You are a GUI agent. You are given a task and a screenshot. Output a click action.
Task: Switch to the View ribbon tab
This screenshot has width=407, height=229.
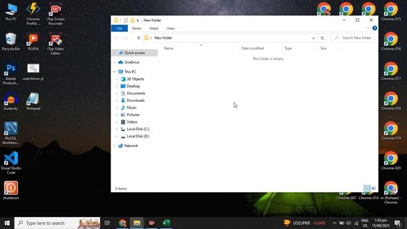170,28
